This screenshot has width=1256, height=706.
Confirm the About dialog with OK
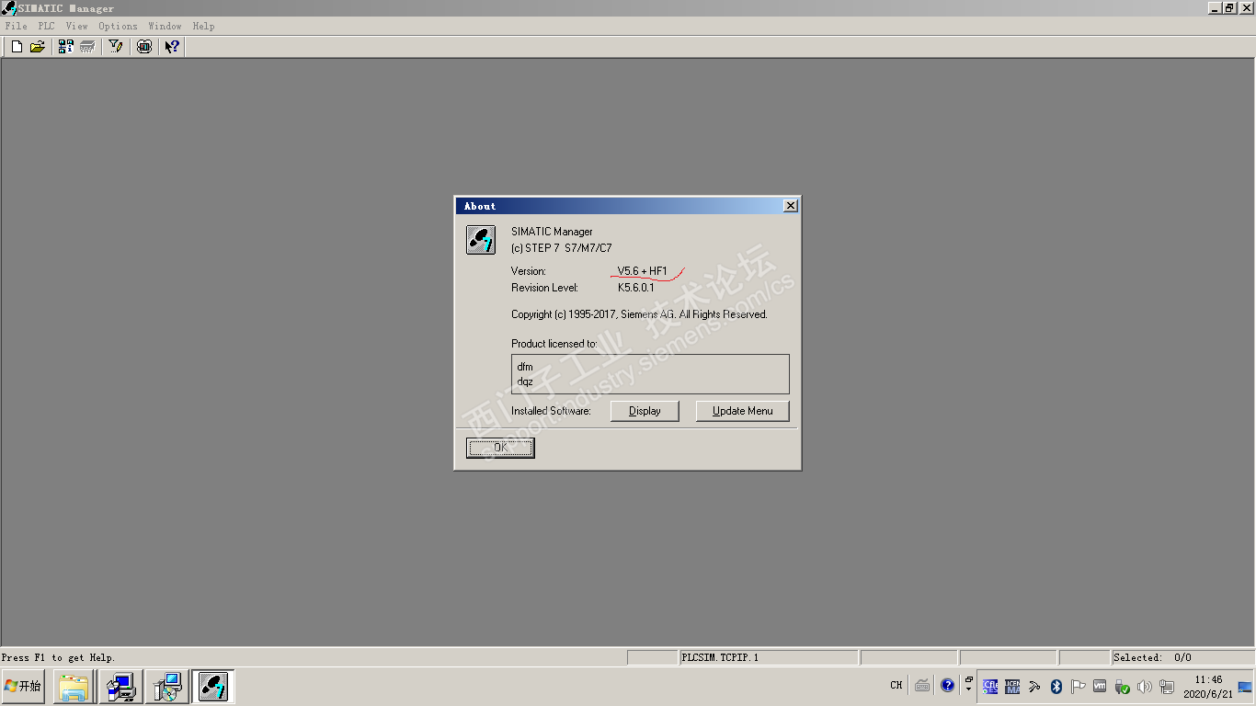click(x=500, y=448)
